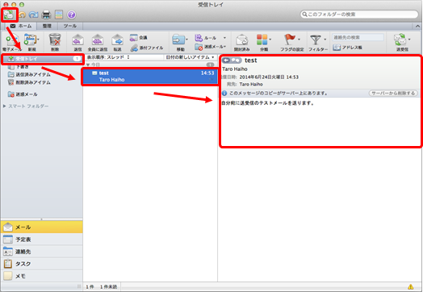The image size is (423, 292).
Task: Switch to the 予定表 calendar view
Action: coord(42,239)
